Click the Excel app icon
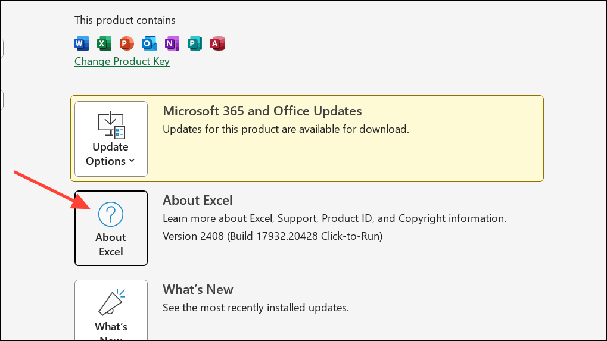Image resolution: width=607 pixels, height=341 pixels. pos(104,43)
